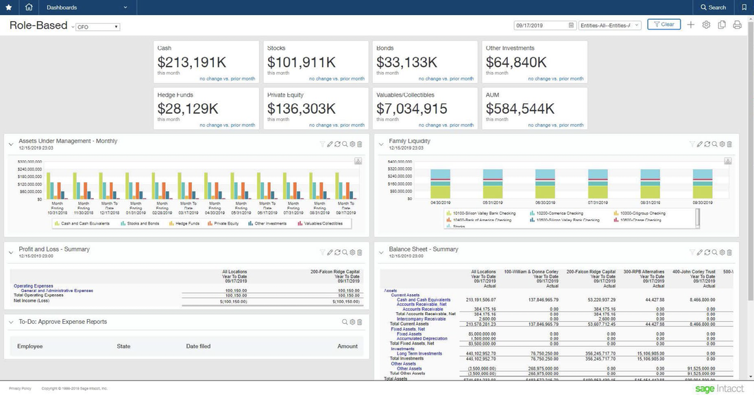The width and height of the screenshot is (754, 395).
Task: Toggle Stocks and Bonds legend entry
Action: coord(140,223)
